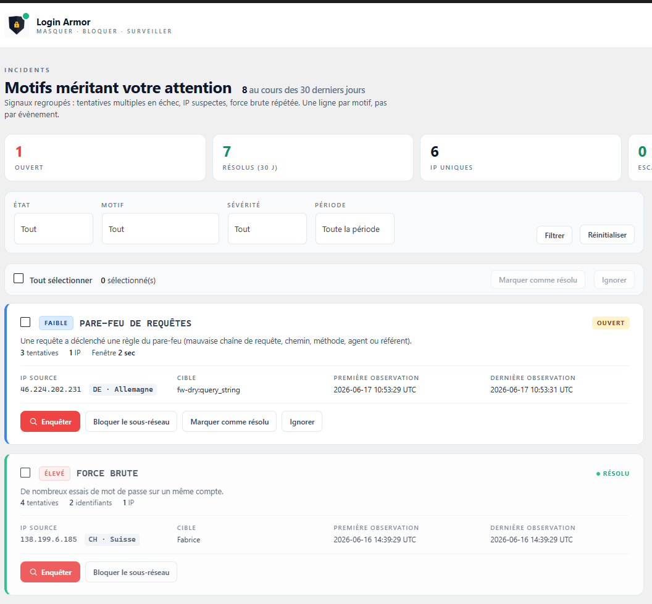Click the DE · Allemagne country tag
Viewport: 652px width, 604px height.
(x=123, y=389)
